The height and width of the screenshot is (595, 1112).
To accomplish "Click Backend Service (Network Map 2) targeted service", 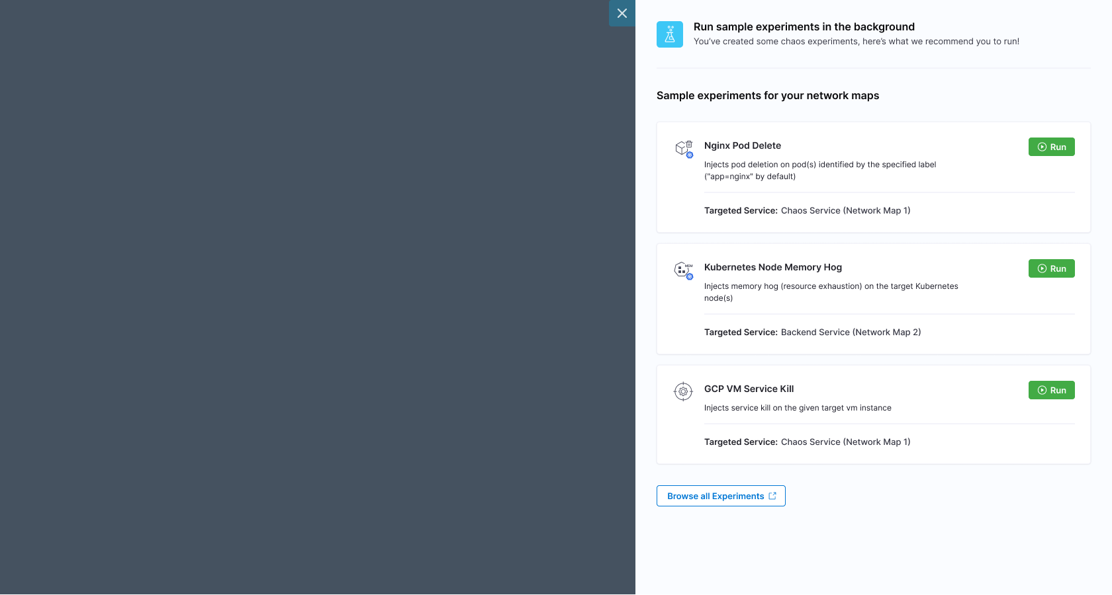I will pyautogui.click(x=851, y=332).
